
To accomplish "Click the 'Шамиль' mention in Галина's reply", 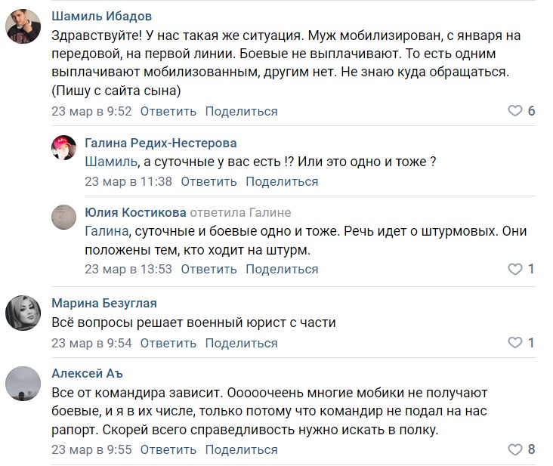I will click(111, 162).
